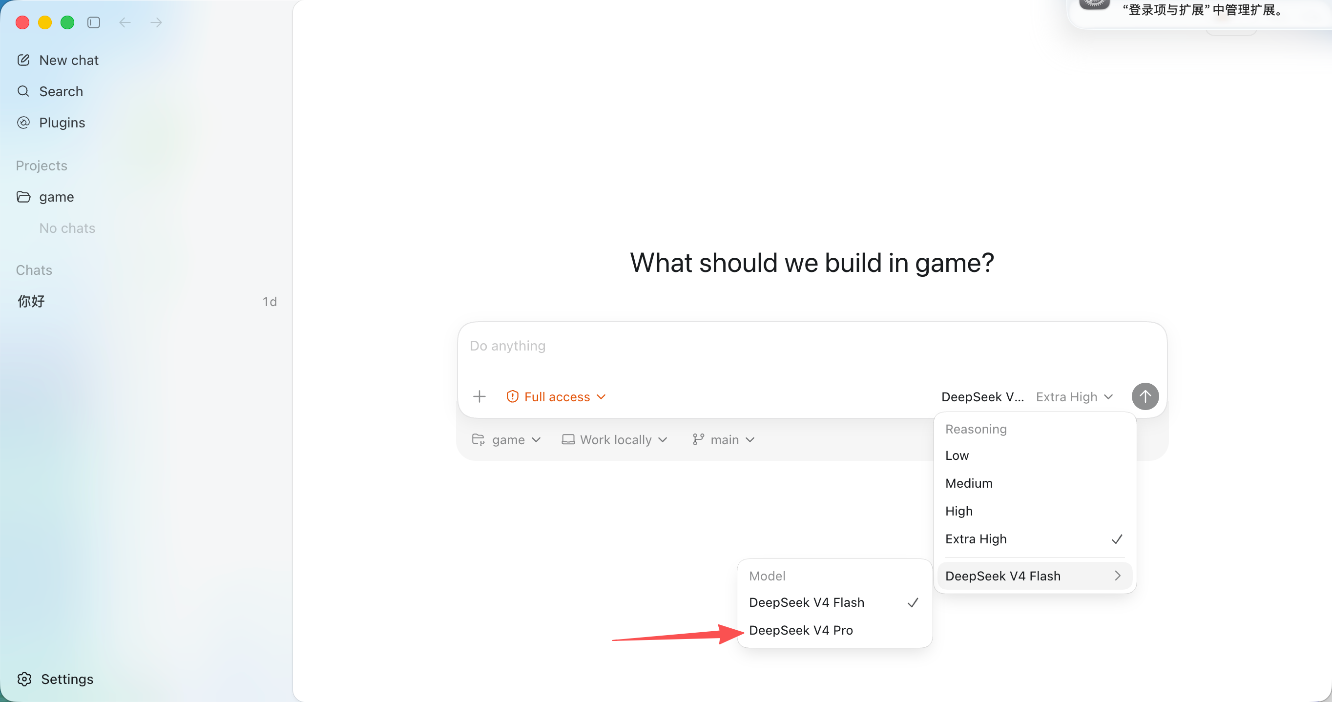Select High reasoning level
The height and width of the screenshot is (702, 1332).
[1035, 511]
